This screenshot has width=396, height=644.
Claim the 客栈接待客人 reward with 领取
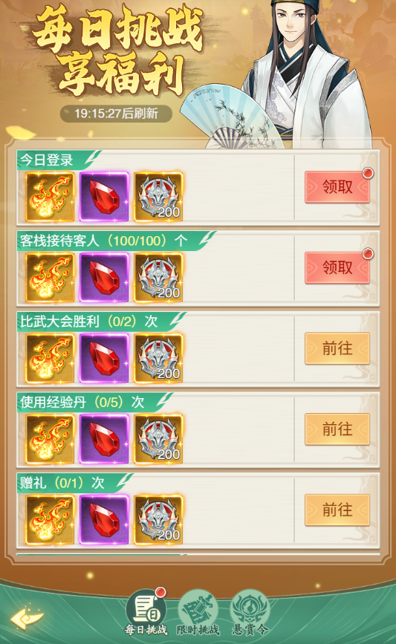337,268
